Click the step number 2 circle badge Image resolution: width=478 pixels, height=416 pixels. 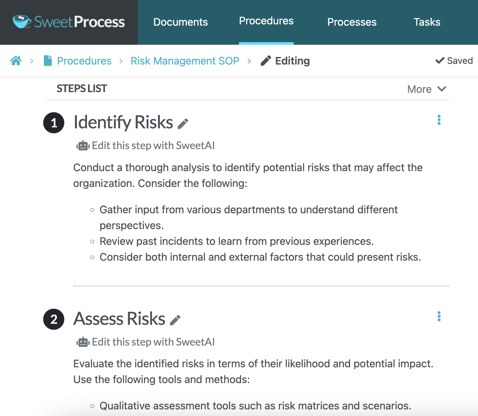coord(54,319)
